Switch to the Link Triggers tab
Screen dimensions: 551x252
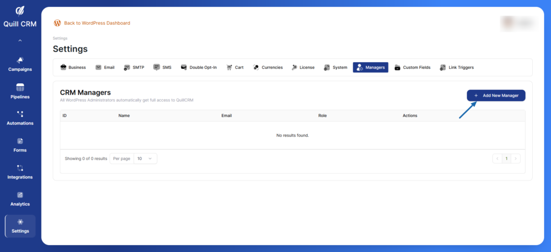coord(456,68)
